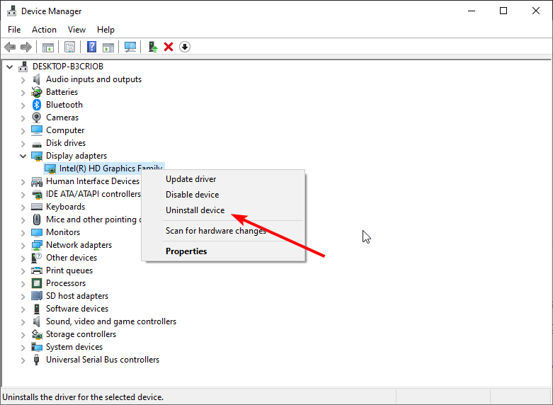
Task: Click the Storage controllers category icon
Action: [x=37, y=334]
